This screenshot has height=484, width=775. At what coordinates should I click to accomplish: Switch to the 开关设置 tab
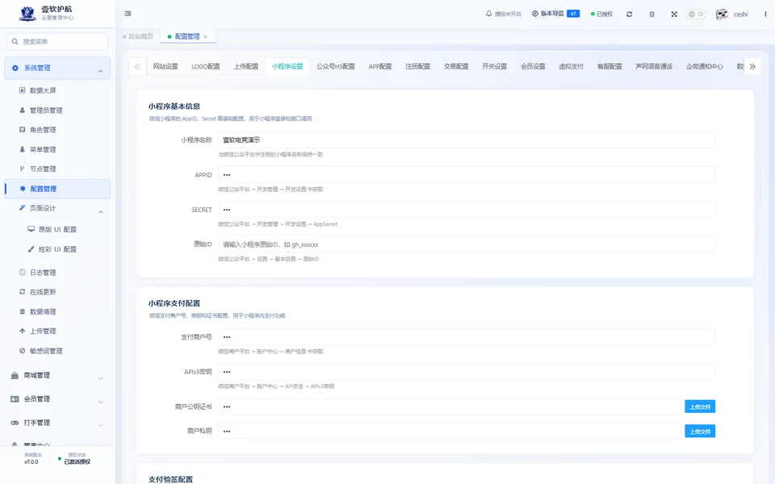[494, 66]
